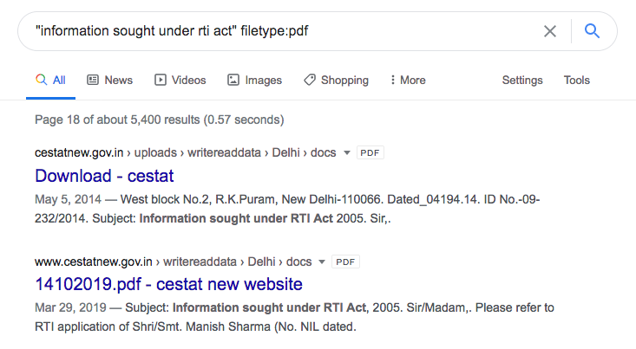Open the "Download - cestat" result link
The image size is (636, 349).
[104, 176]
